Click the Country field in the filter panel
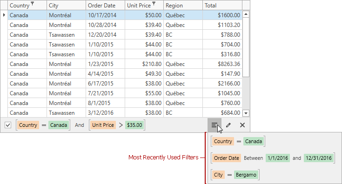This screenshot has width=342, height=184. tap(28, 125)
